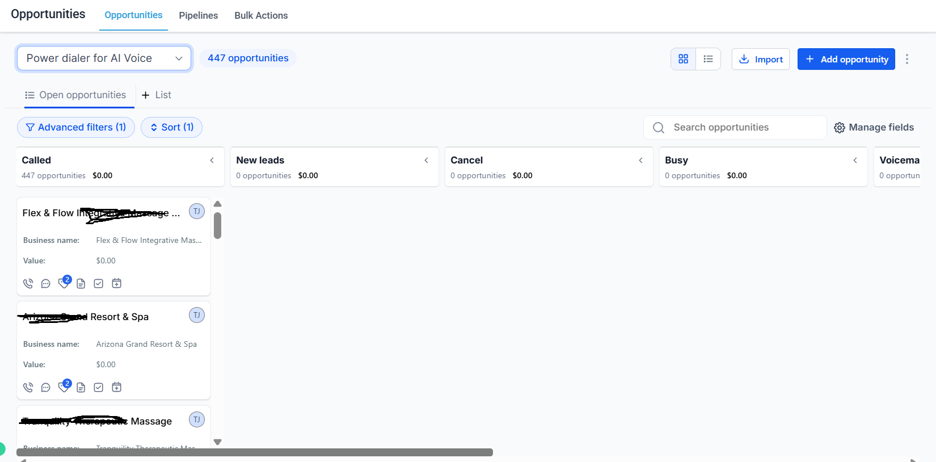936x462 pixels.
Task: Collapse the Busy stage column
Action: coord(855,161)
